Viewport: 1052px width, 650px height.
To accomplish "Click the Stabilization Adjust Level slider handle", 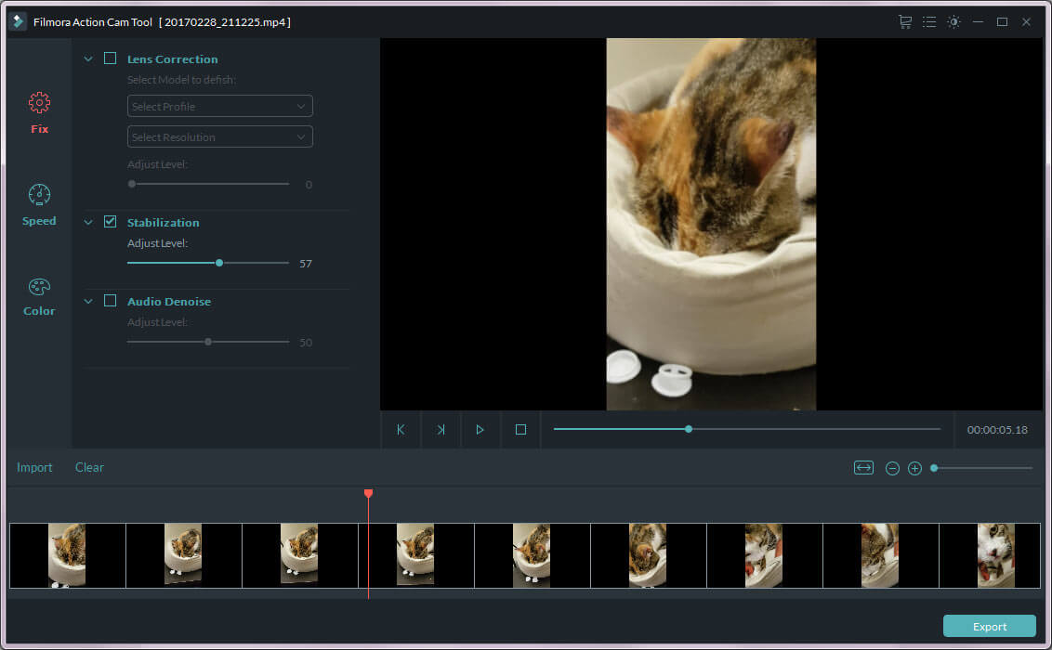I will [219, 263].
